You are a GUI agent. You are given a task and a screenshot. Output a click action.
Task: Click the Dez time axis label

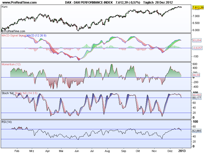coord(170,151)
